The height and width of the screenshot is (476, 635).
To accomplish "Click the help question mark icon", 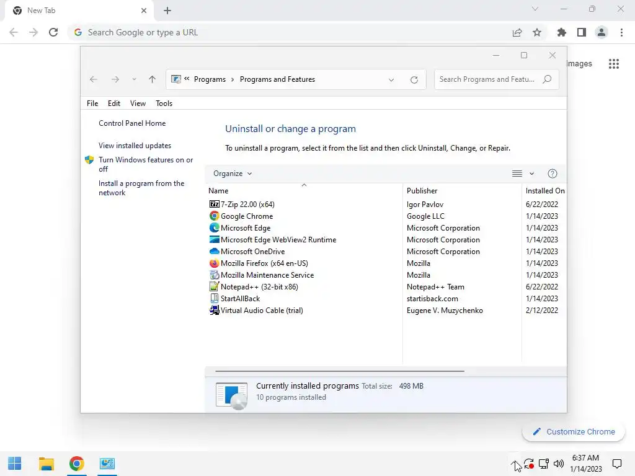I will click(553, 174).
